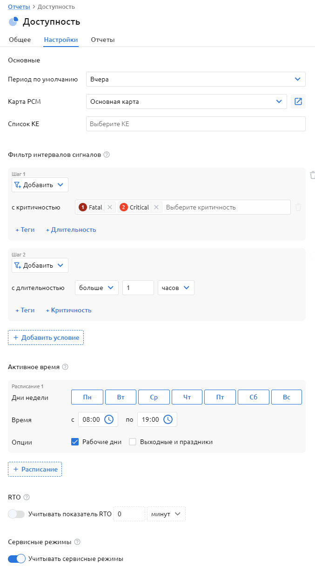Click help icon beside Сервисные режимы
Screen dimensions: 315x573
[77, 542]
